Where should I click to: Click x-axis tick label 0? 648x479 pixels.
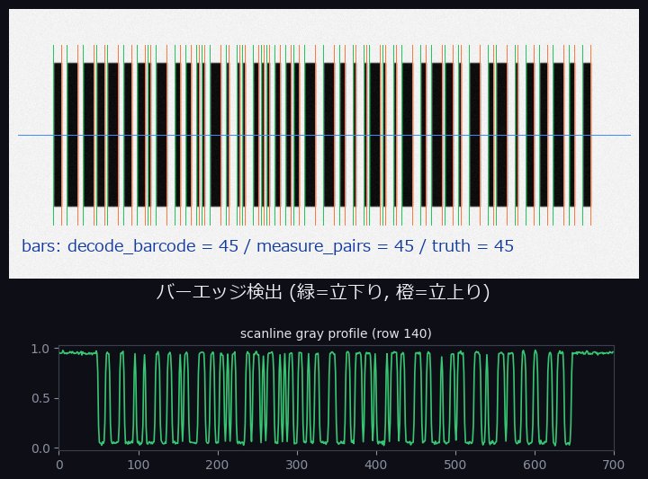click(59, 465)
